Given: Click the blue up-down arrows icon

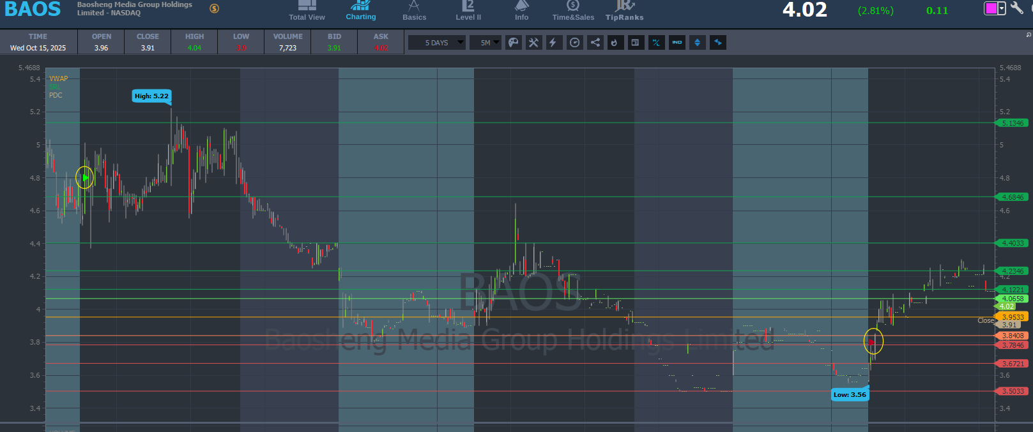Looking at the screenshot, I should (x=697, y=43).
